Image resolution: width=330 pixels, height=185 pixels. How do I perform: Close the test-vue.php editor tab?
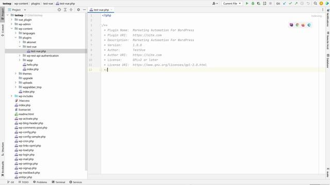click(111, 10)
